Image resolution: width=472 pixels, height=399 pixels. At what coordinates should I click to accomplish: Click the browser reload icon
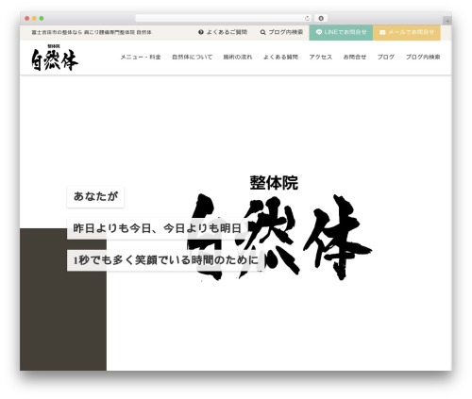307,19
